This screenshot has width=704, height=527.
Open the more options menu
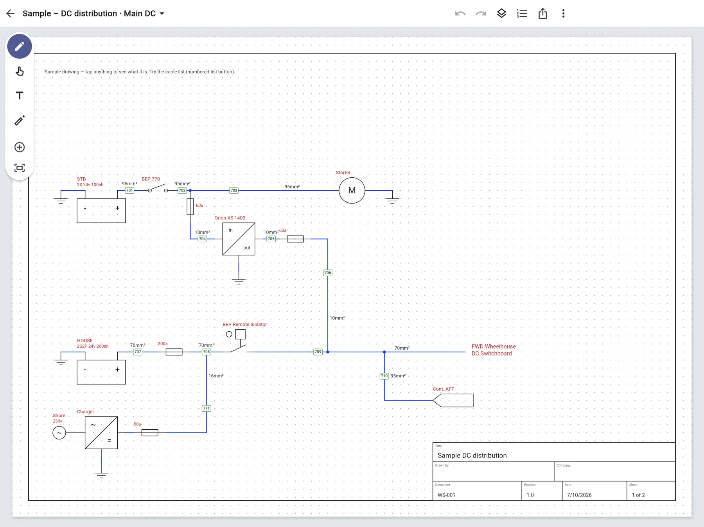[x=563, y=13]
